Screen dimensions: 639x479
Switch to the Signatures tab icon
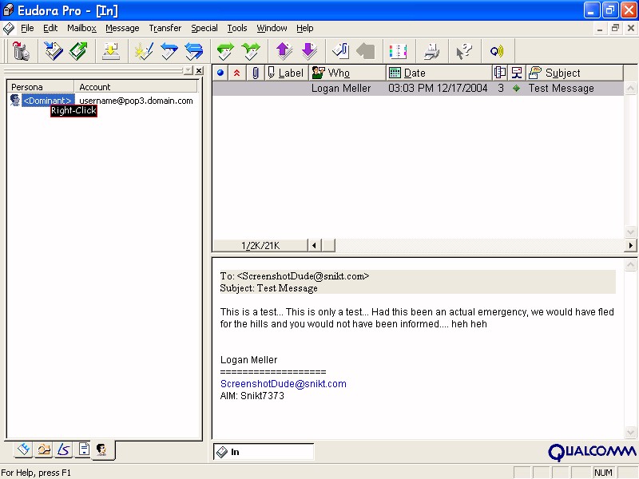[64, 449]
